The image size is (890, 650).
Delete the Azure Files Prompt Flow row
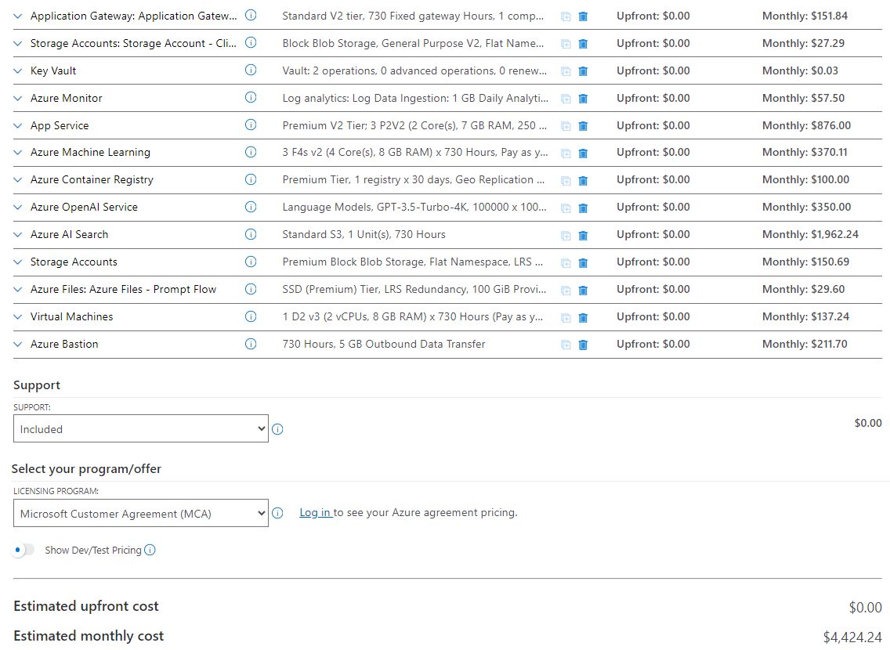(583, 291)
